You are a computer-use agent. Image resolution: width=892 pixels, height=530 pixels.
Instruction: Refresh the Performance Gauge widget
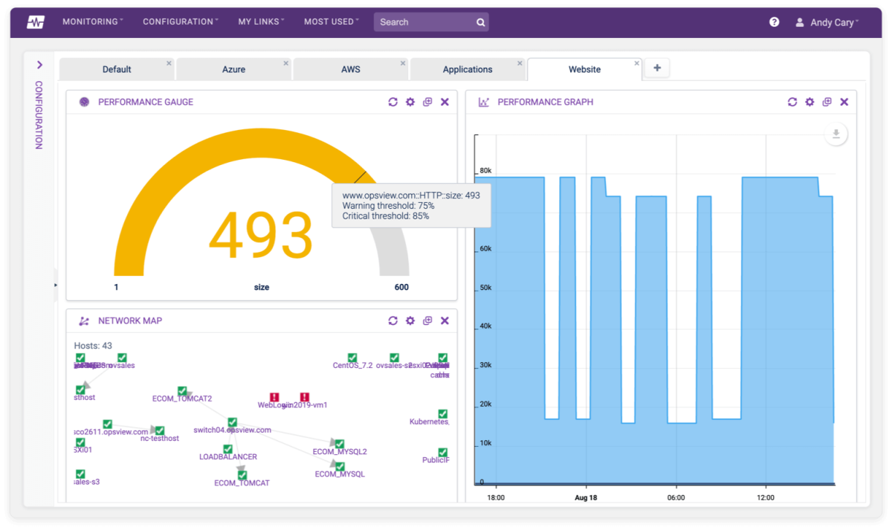[393, 102]
